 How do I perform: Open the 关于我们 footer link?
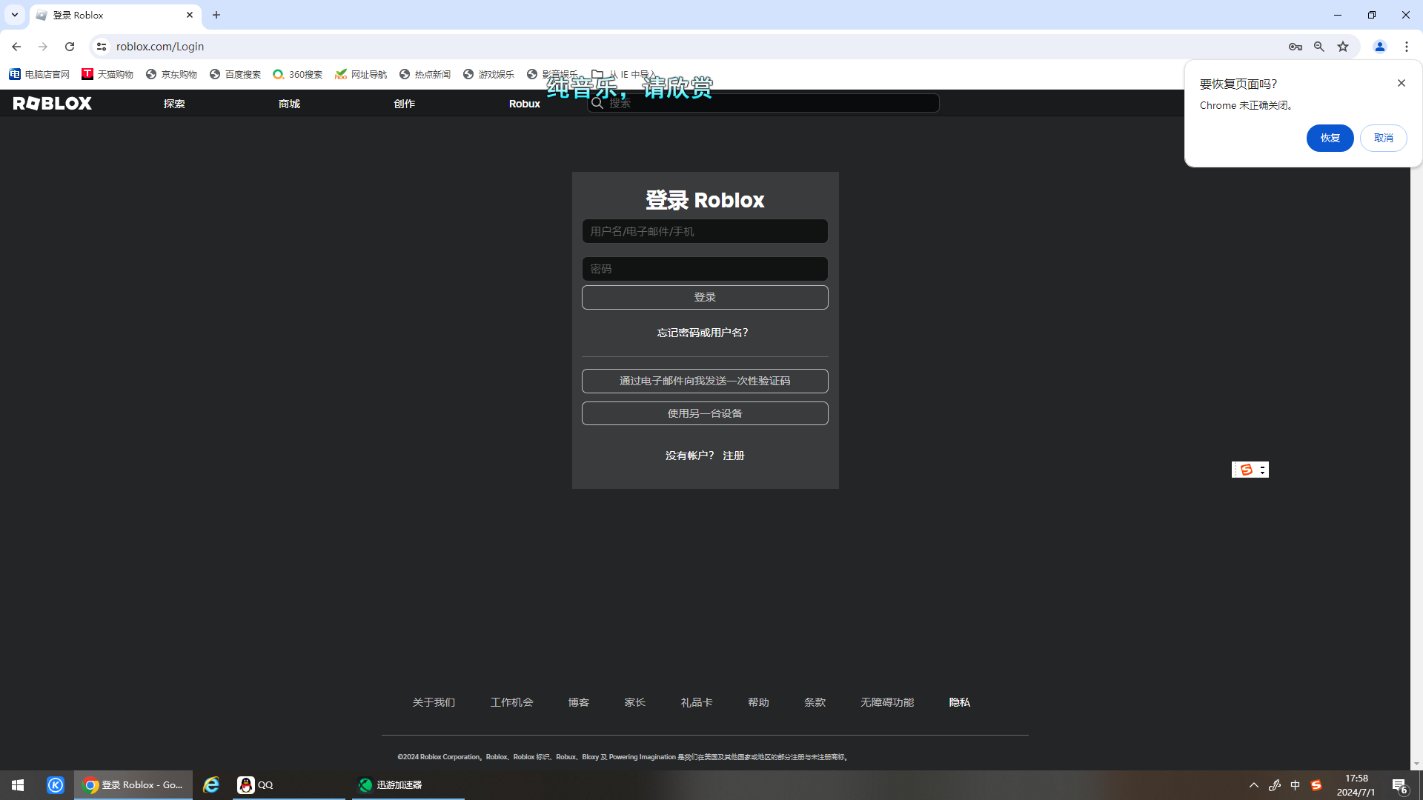(x=434, y=702)
